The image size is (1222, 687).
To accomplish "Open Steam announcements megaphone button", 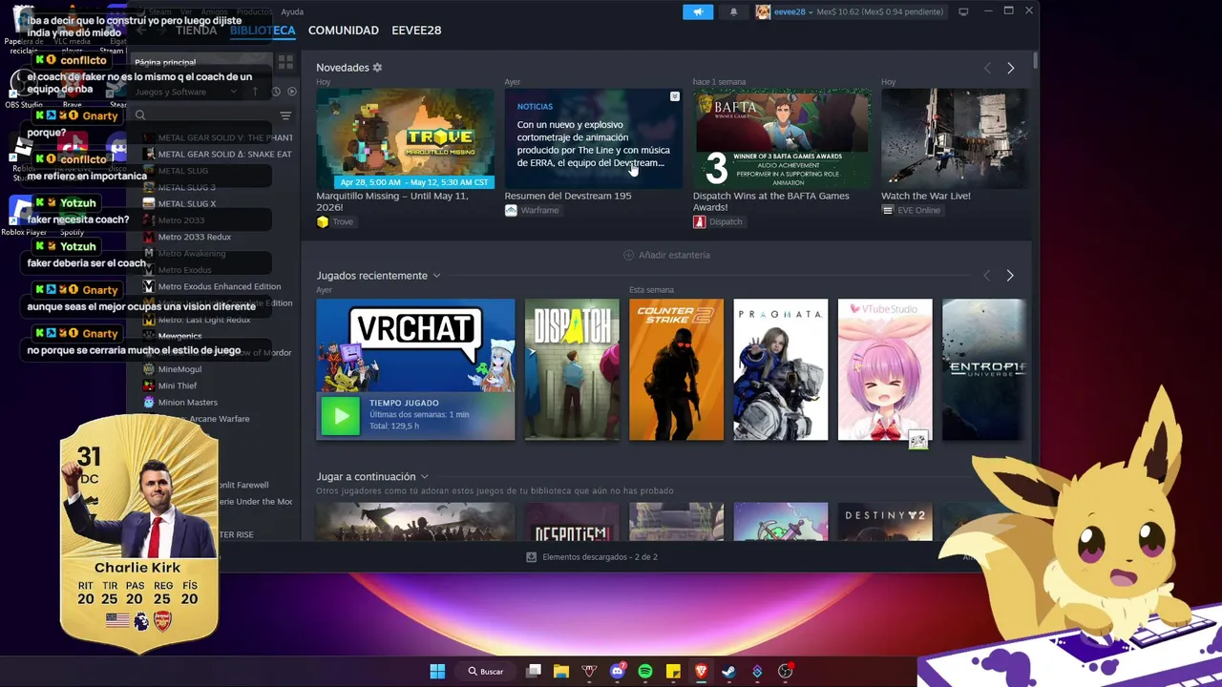I will 698,11.
